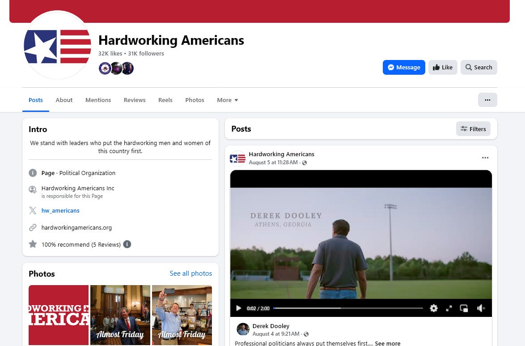Click the public globe icon on August 5 post
The image size is (525, 346).
(x=305, y=162)
